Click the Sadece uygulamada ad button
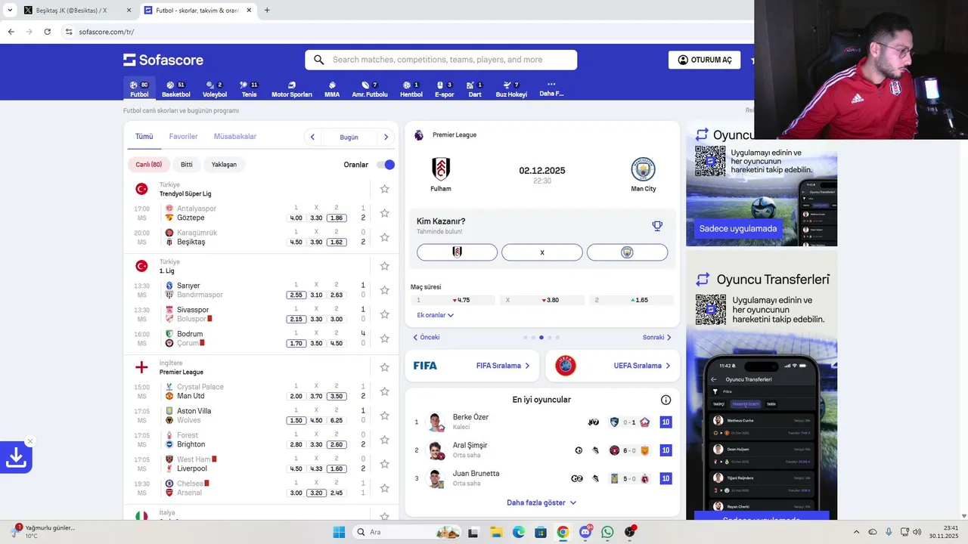968x544 pixels. tap(737, 228)
